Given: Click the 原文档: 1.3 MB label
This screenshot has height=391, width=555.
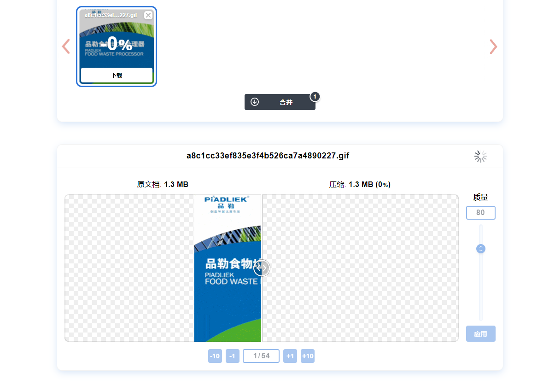Looking at the screenshot, I should pyautogui.click(x=163, y=185).
